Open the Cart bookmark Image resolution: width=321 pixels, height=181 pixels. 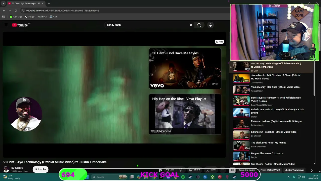(54, 17)
